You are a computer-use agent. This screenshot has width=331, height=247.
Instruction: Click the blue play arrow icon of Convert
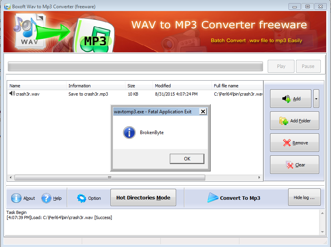[x=213, y=197]
